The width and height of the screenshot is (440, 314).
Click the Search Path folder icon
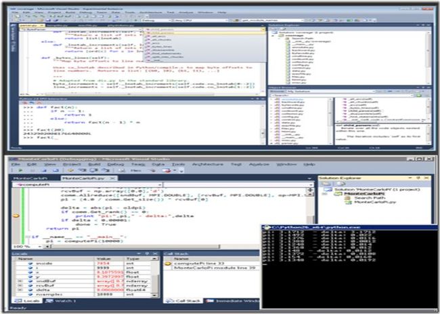(x=348, y=198)
